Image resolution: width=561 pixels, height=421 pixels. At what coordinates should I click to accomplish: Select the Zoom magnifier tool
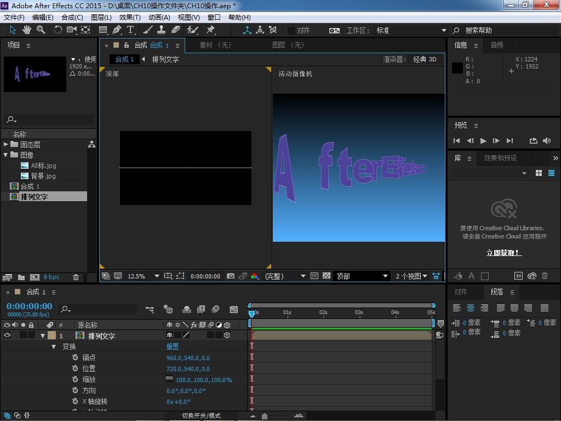point(41,30)
